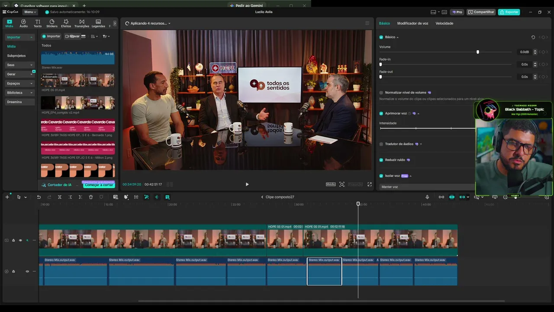Viewport: 554px width, 312px height.
Task: Open the media sort options dropdown
Action: [x=94, y=36]
